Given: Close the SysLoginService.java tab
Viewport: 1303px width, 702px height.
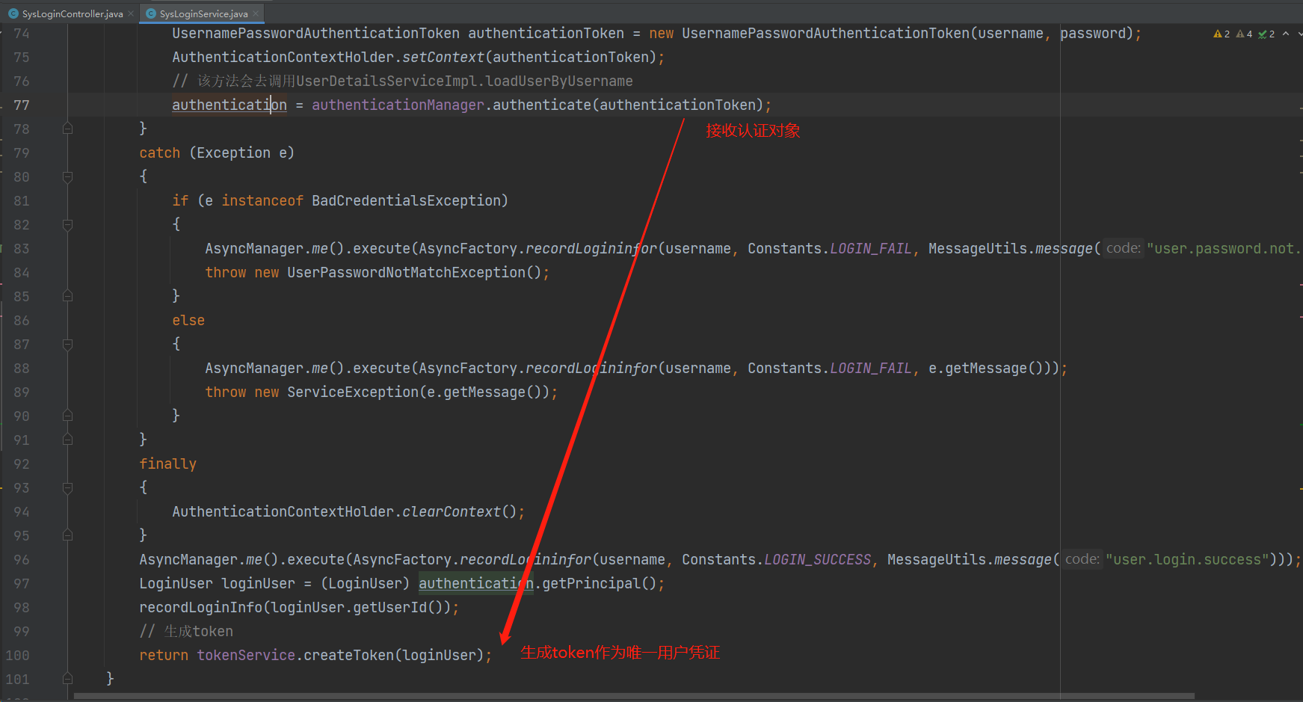Looking at the screenshot, I should 256,13.
